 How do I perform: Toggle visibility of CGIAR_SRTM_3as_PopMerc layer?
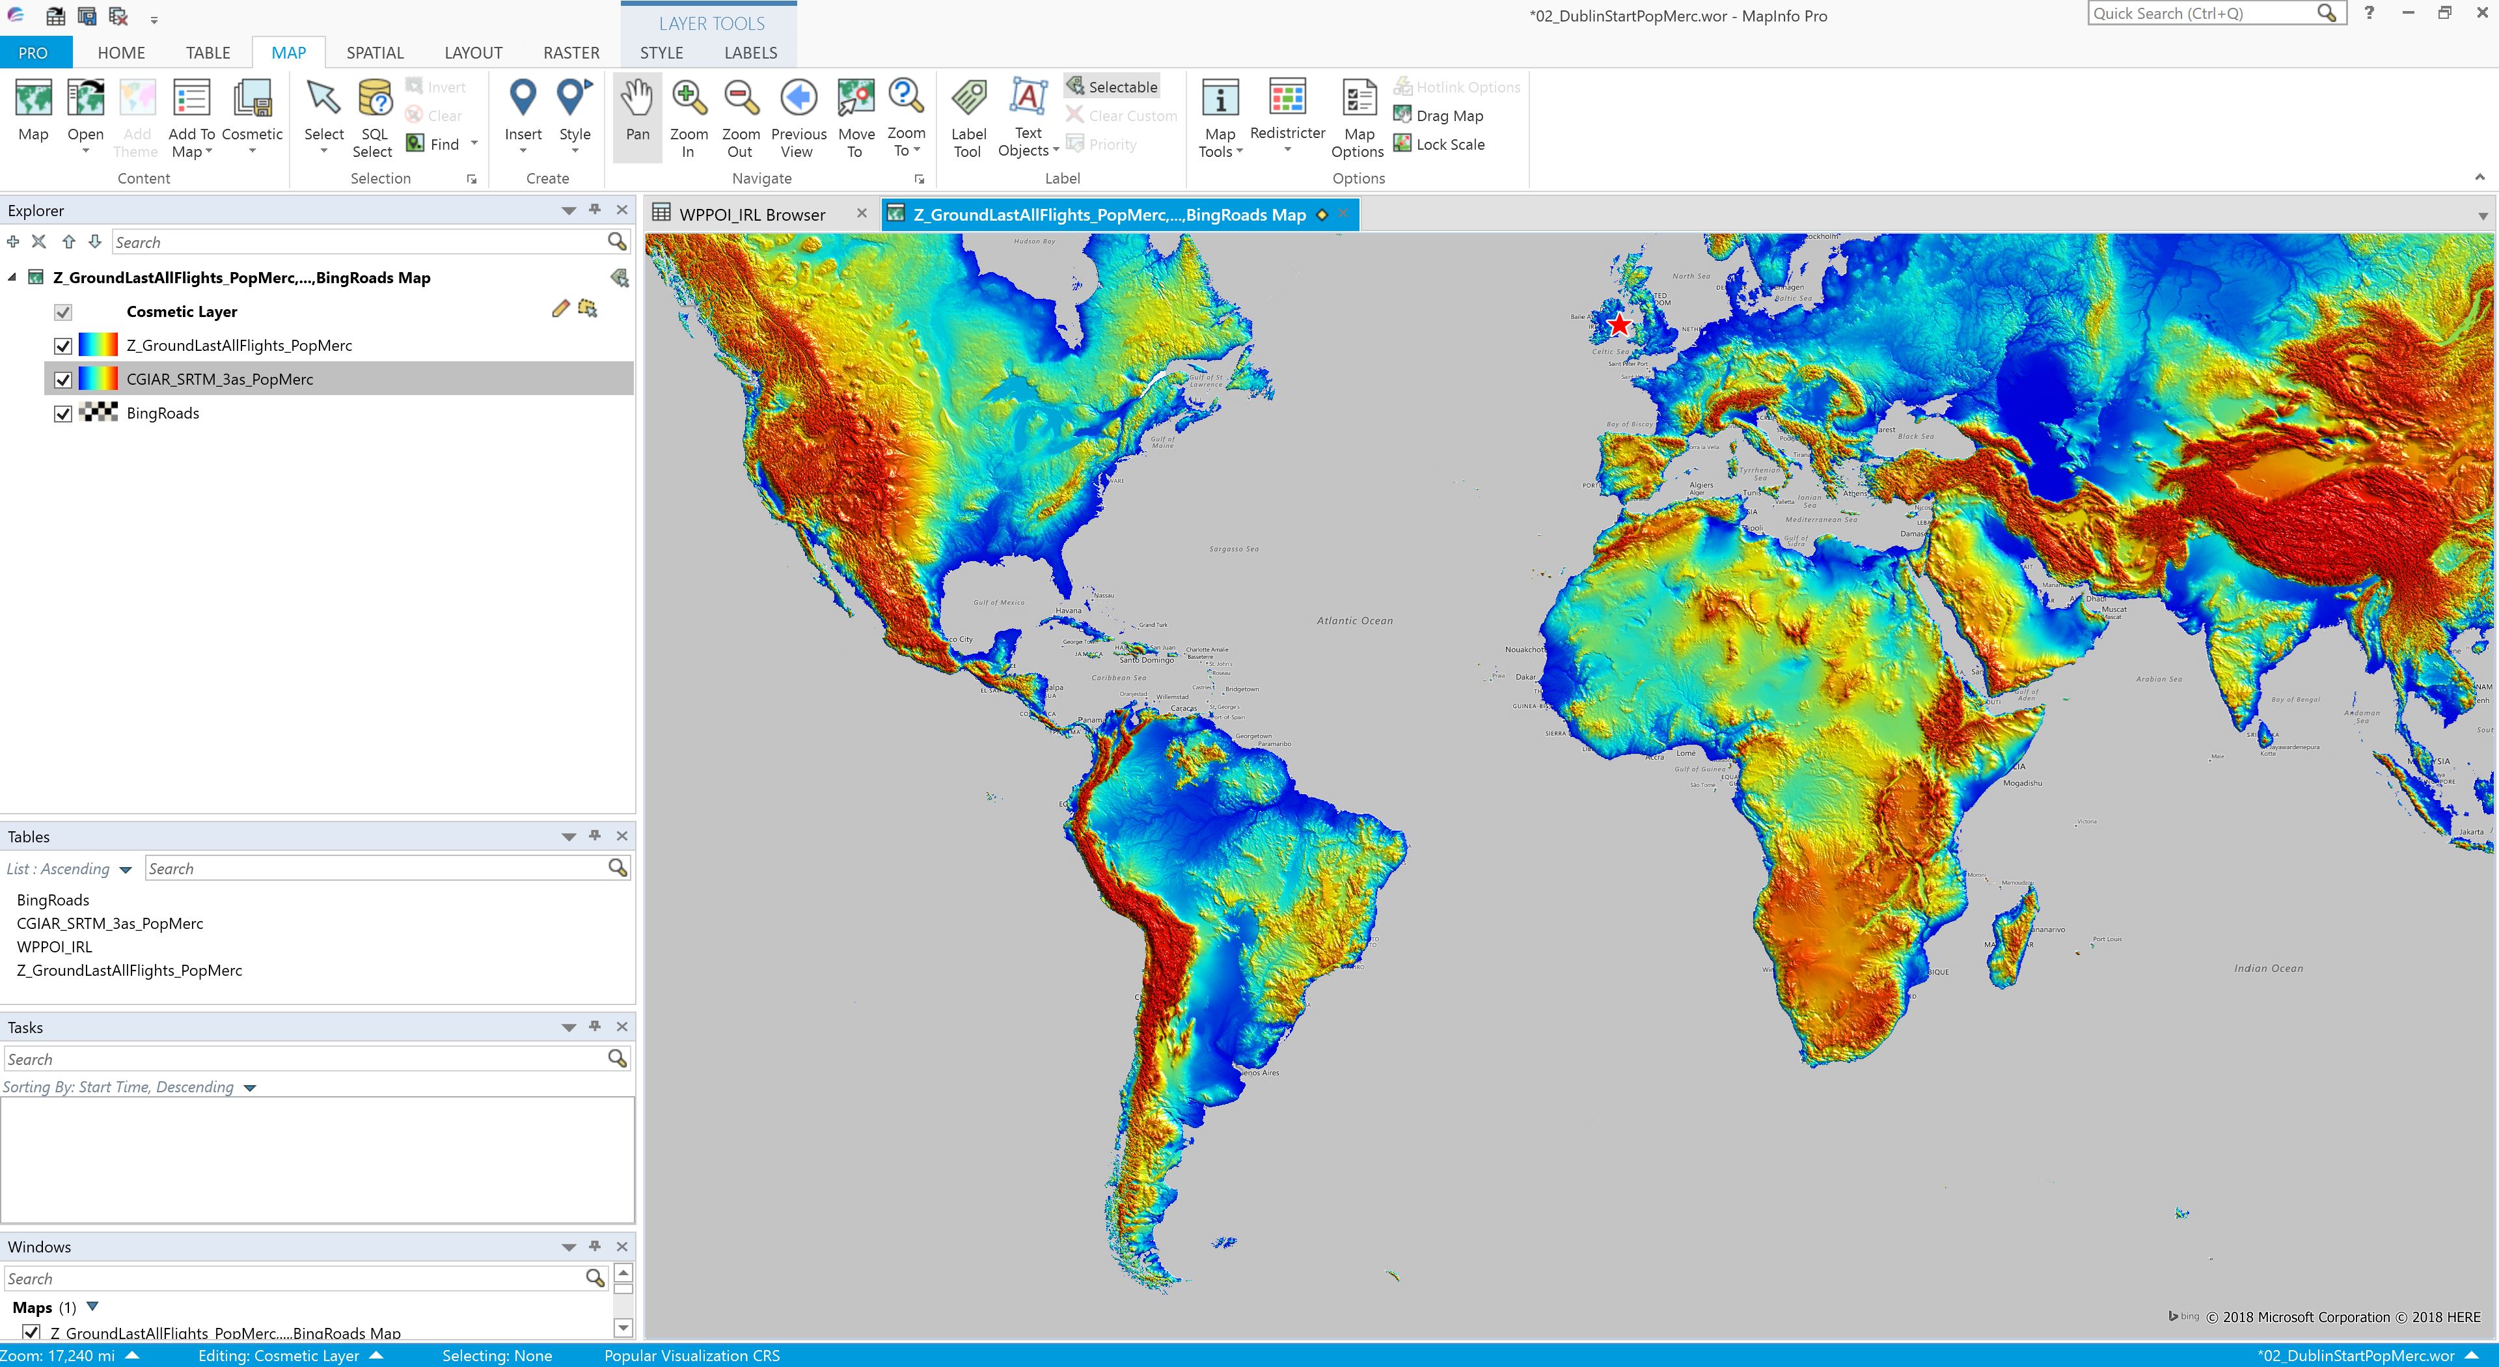click(x=63, y=380)
